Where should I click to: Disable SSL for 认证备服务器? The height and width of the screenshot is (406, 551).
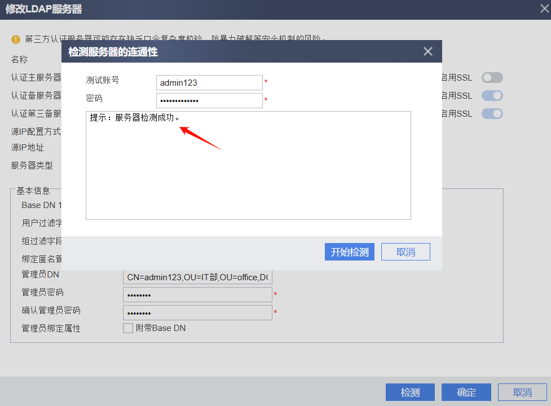tap(492, 96)
